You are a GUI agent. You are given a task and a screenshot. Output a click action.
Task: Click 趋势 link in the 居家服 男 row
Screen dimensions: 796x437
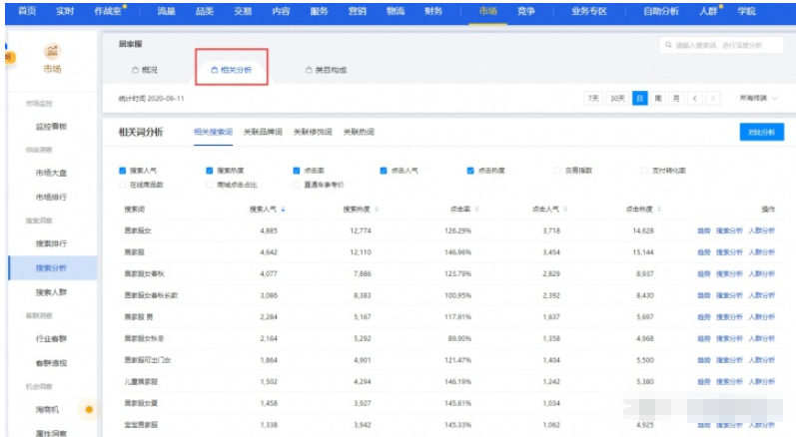coord(703,317)
